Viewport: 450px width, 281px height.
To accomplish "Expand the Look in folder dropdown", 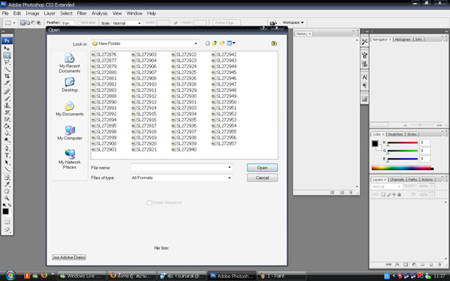I will pyautogui.click(x=145, y=43).
